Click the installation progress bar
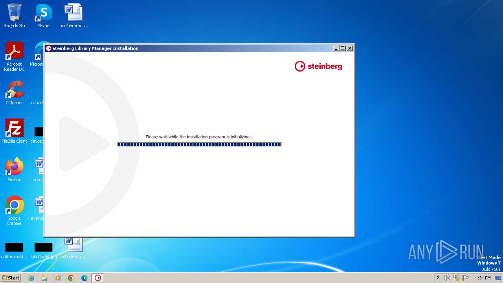This screenshot has width=503, height=283. point(199,145)
